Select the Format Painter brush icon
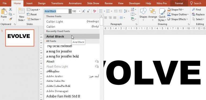 coord(10,19)
